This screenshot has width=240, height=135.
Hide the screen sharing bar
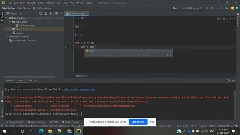[x=151, y=122]
